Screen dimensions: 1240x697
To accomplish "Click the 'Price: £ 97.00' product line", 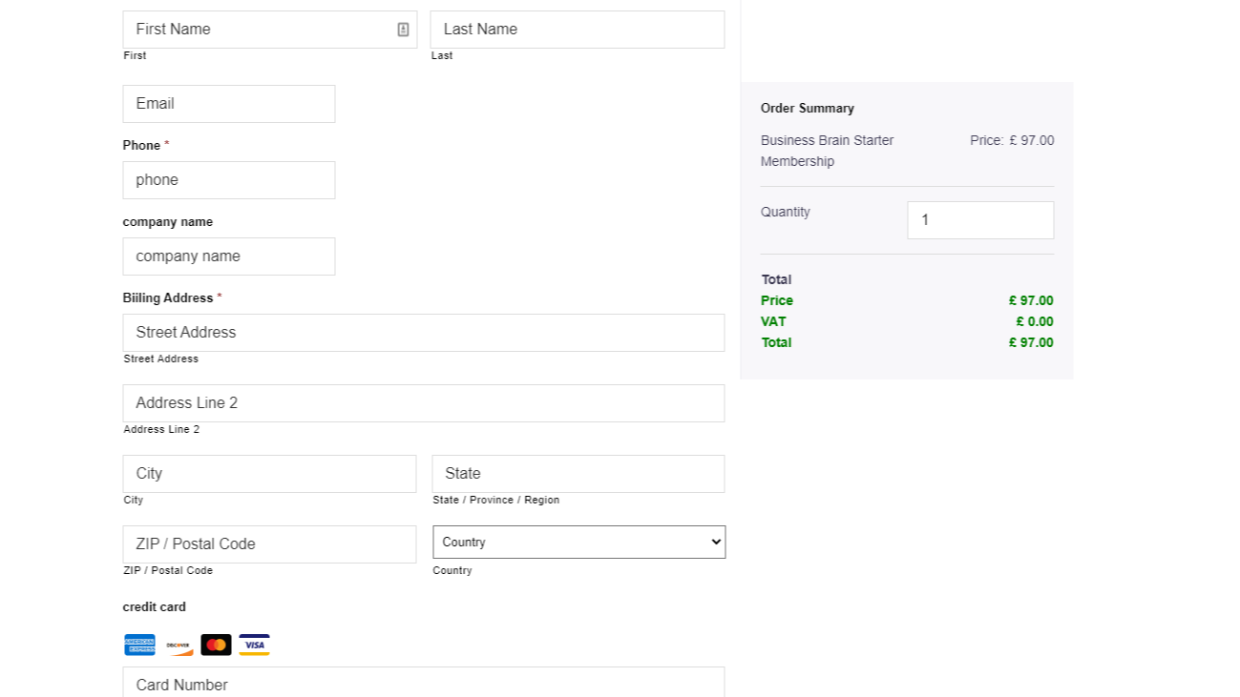I will (1012, 140).
